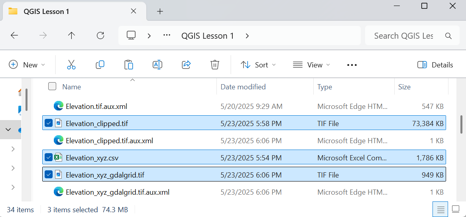Expand the View options dropdown
This screenshot has width=466, height=217.
pos(311,65)
